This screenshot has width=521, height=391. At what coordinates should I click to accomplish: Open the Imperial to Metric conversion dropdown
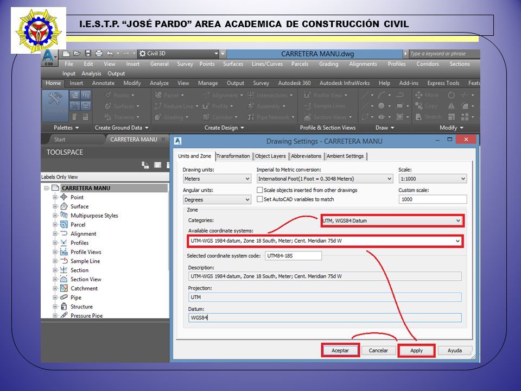click(325, 179)
